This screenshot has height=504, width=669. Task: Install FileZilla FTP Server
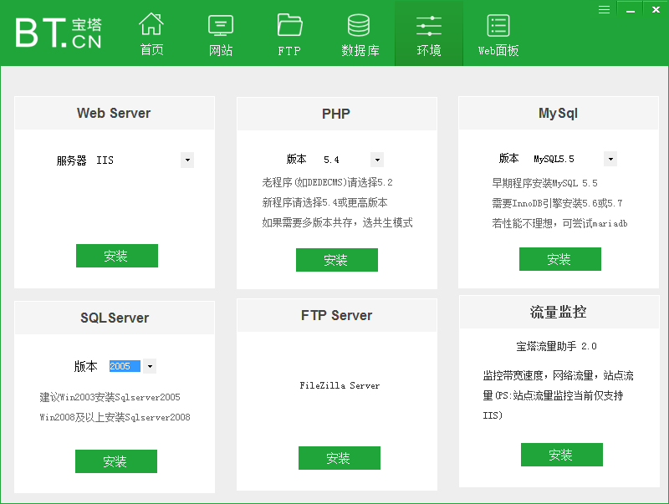pos(339,458)
